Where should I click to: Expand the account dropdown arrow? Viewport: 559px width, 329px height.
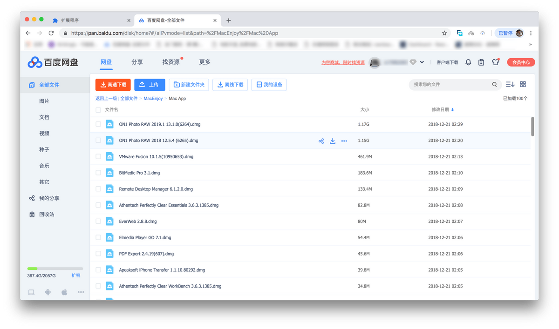coord(422,62)
